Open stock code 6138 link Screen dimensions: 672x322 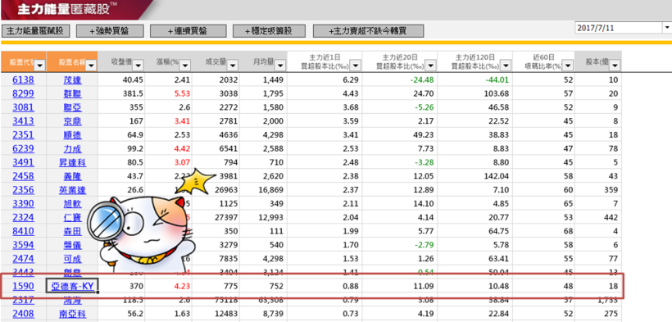coord(23,79)
